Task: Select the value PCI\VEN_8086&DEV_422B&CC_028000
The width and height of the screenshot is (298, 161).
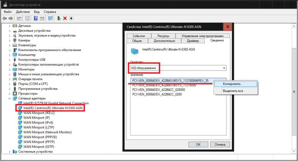Action: click(159, 90)
